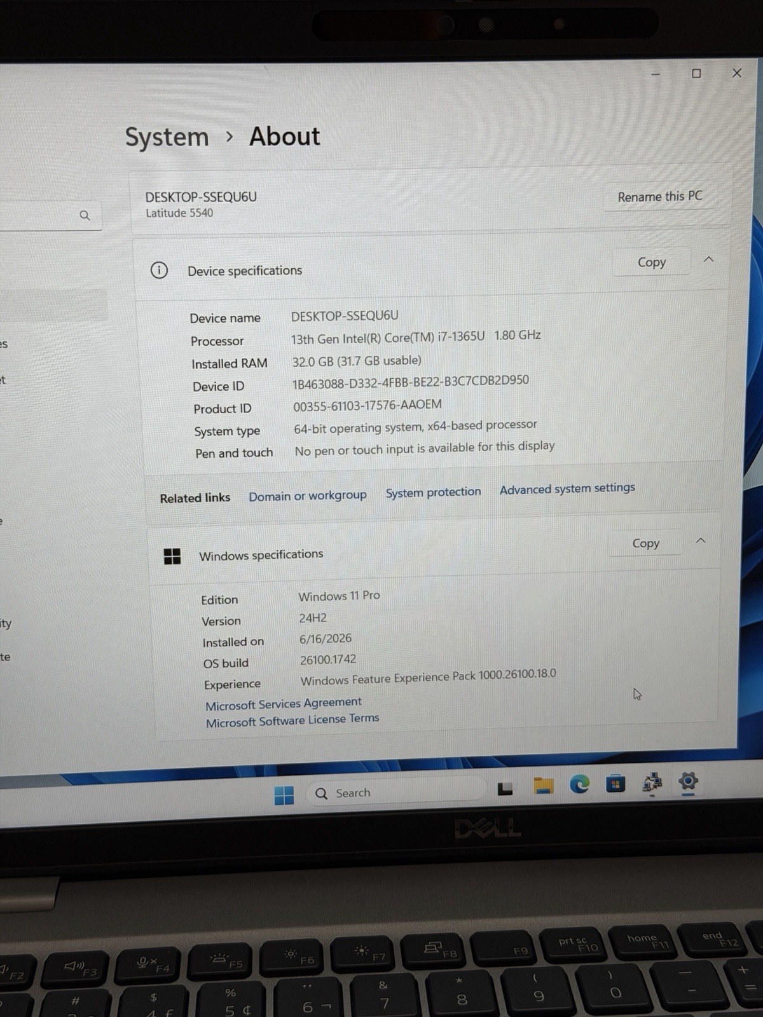This screenshot has width=763, height=1017.
Task: Open the network computers taskbar app
Action: (x=652, y=782)
